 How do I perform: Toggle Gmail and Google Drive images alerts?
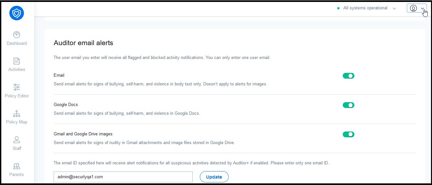[349, 134]
